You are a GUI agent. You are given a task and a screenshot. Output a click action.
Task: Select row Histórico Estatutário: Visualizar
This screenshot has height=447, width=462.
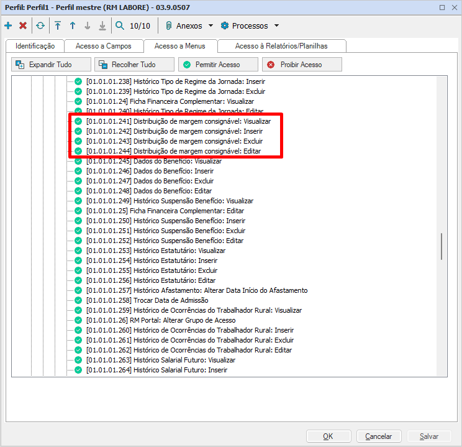pyautogui.click(x=156, y=251)
